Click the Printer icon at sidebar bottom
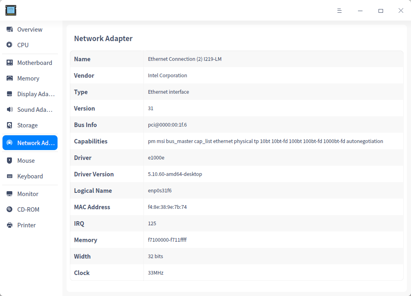This screenshot has width=411, height=296. pos(9,225)
